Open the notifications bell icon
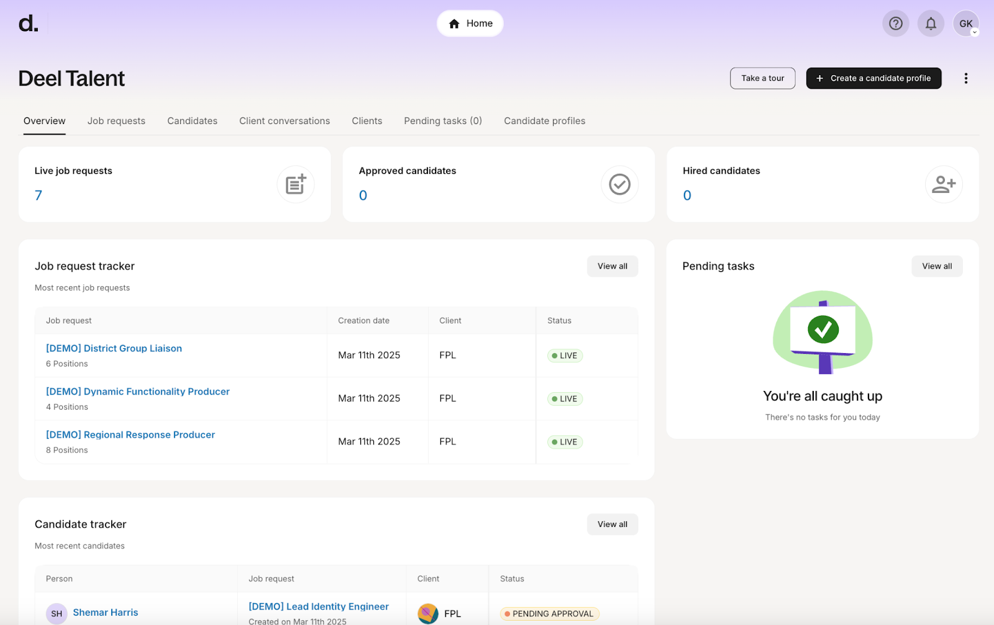This screenshot has width=994, height=625. coord(931,24)
